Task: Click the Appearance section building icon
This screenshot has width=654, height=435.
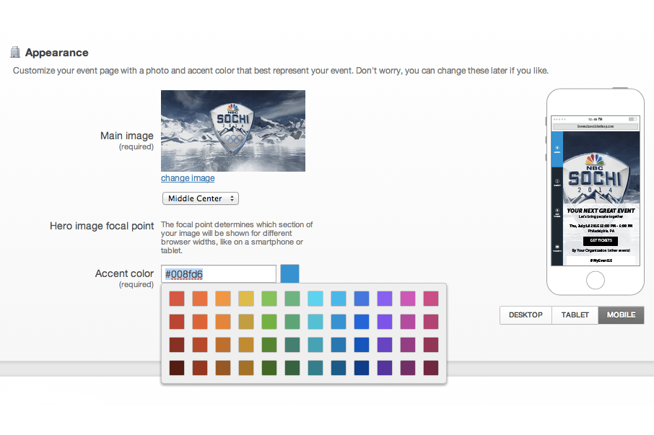Action: 15,52
